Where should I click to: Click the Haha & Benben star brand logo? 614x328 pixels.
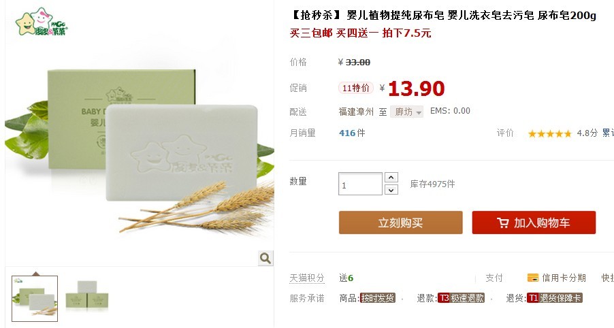[x=42, y=22]
